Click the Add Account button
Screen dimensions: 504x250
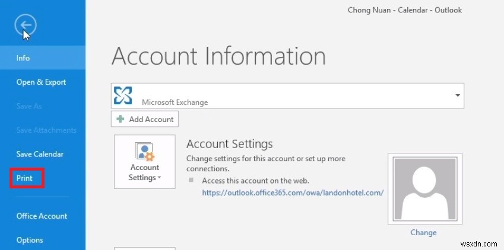pos(145,119)
